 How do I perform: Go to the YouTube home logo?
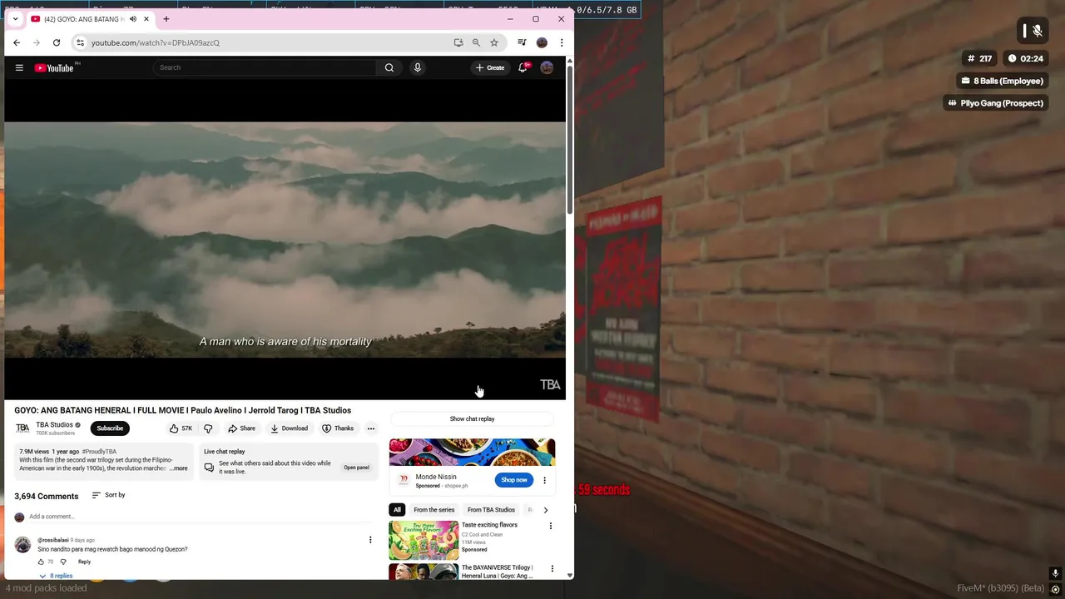pyautogui.click(x=54, y=67)
